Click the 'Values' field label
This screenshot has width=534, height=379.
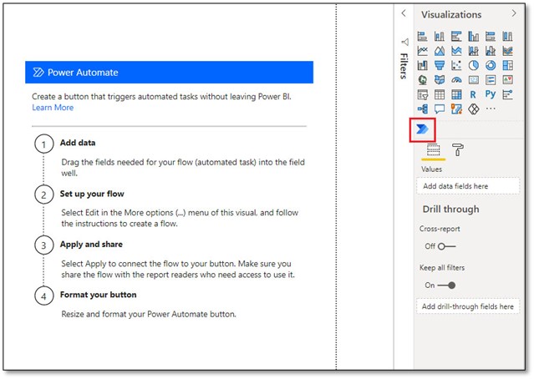(x=431, y=169)
